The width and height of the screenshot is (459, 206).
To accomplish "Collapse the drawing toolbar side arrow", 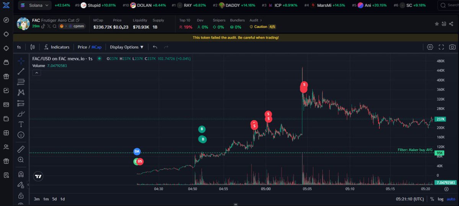I will pos(28,185).
